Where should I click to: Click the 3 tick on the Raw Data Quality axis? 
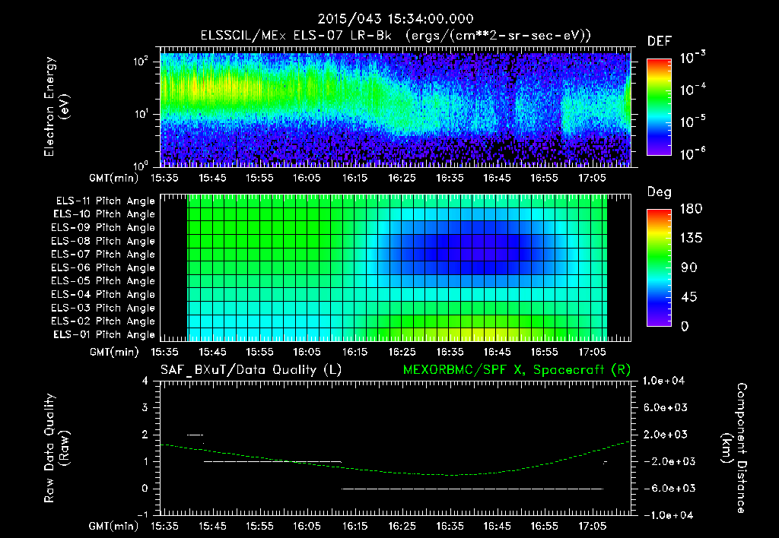pyautogui.click(x=145, y=408)
